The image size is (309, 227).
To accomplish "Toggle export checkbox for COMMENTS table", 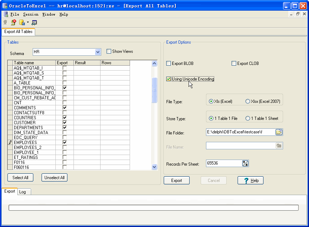I will tap(65, 108).
